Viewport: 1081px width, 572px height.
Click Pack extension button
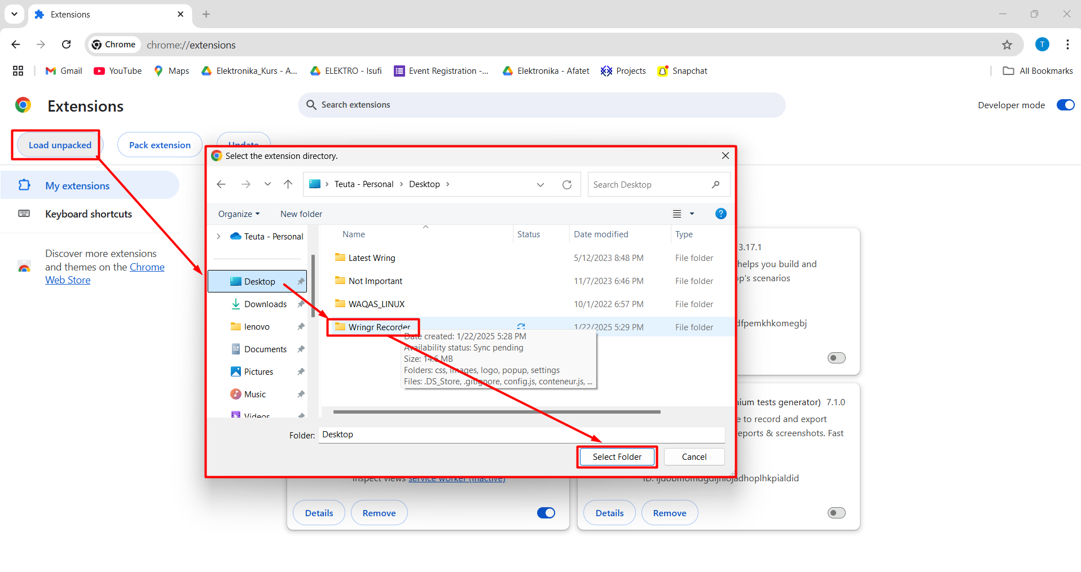[160, 145]
